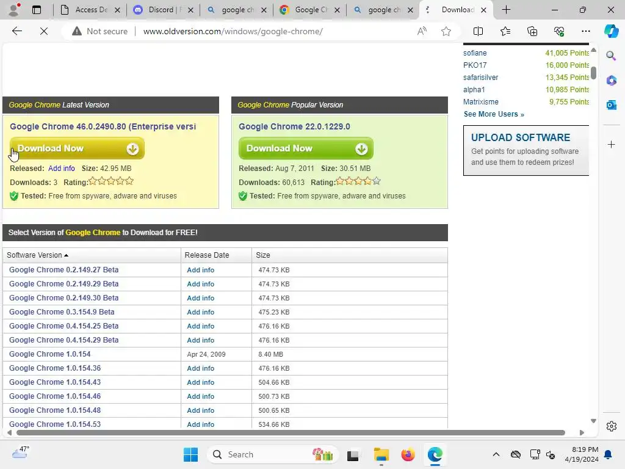Open Microsoft 365 sidebar icon

[x=611, y=81]
